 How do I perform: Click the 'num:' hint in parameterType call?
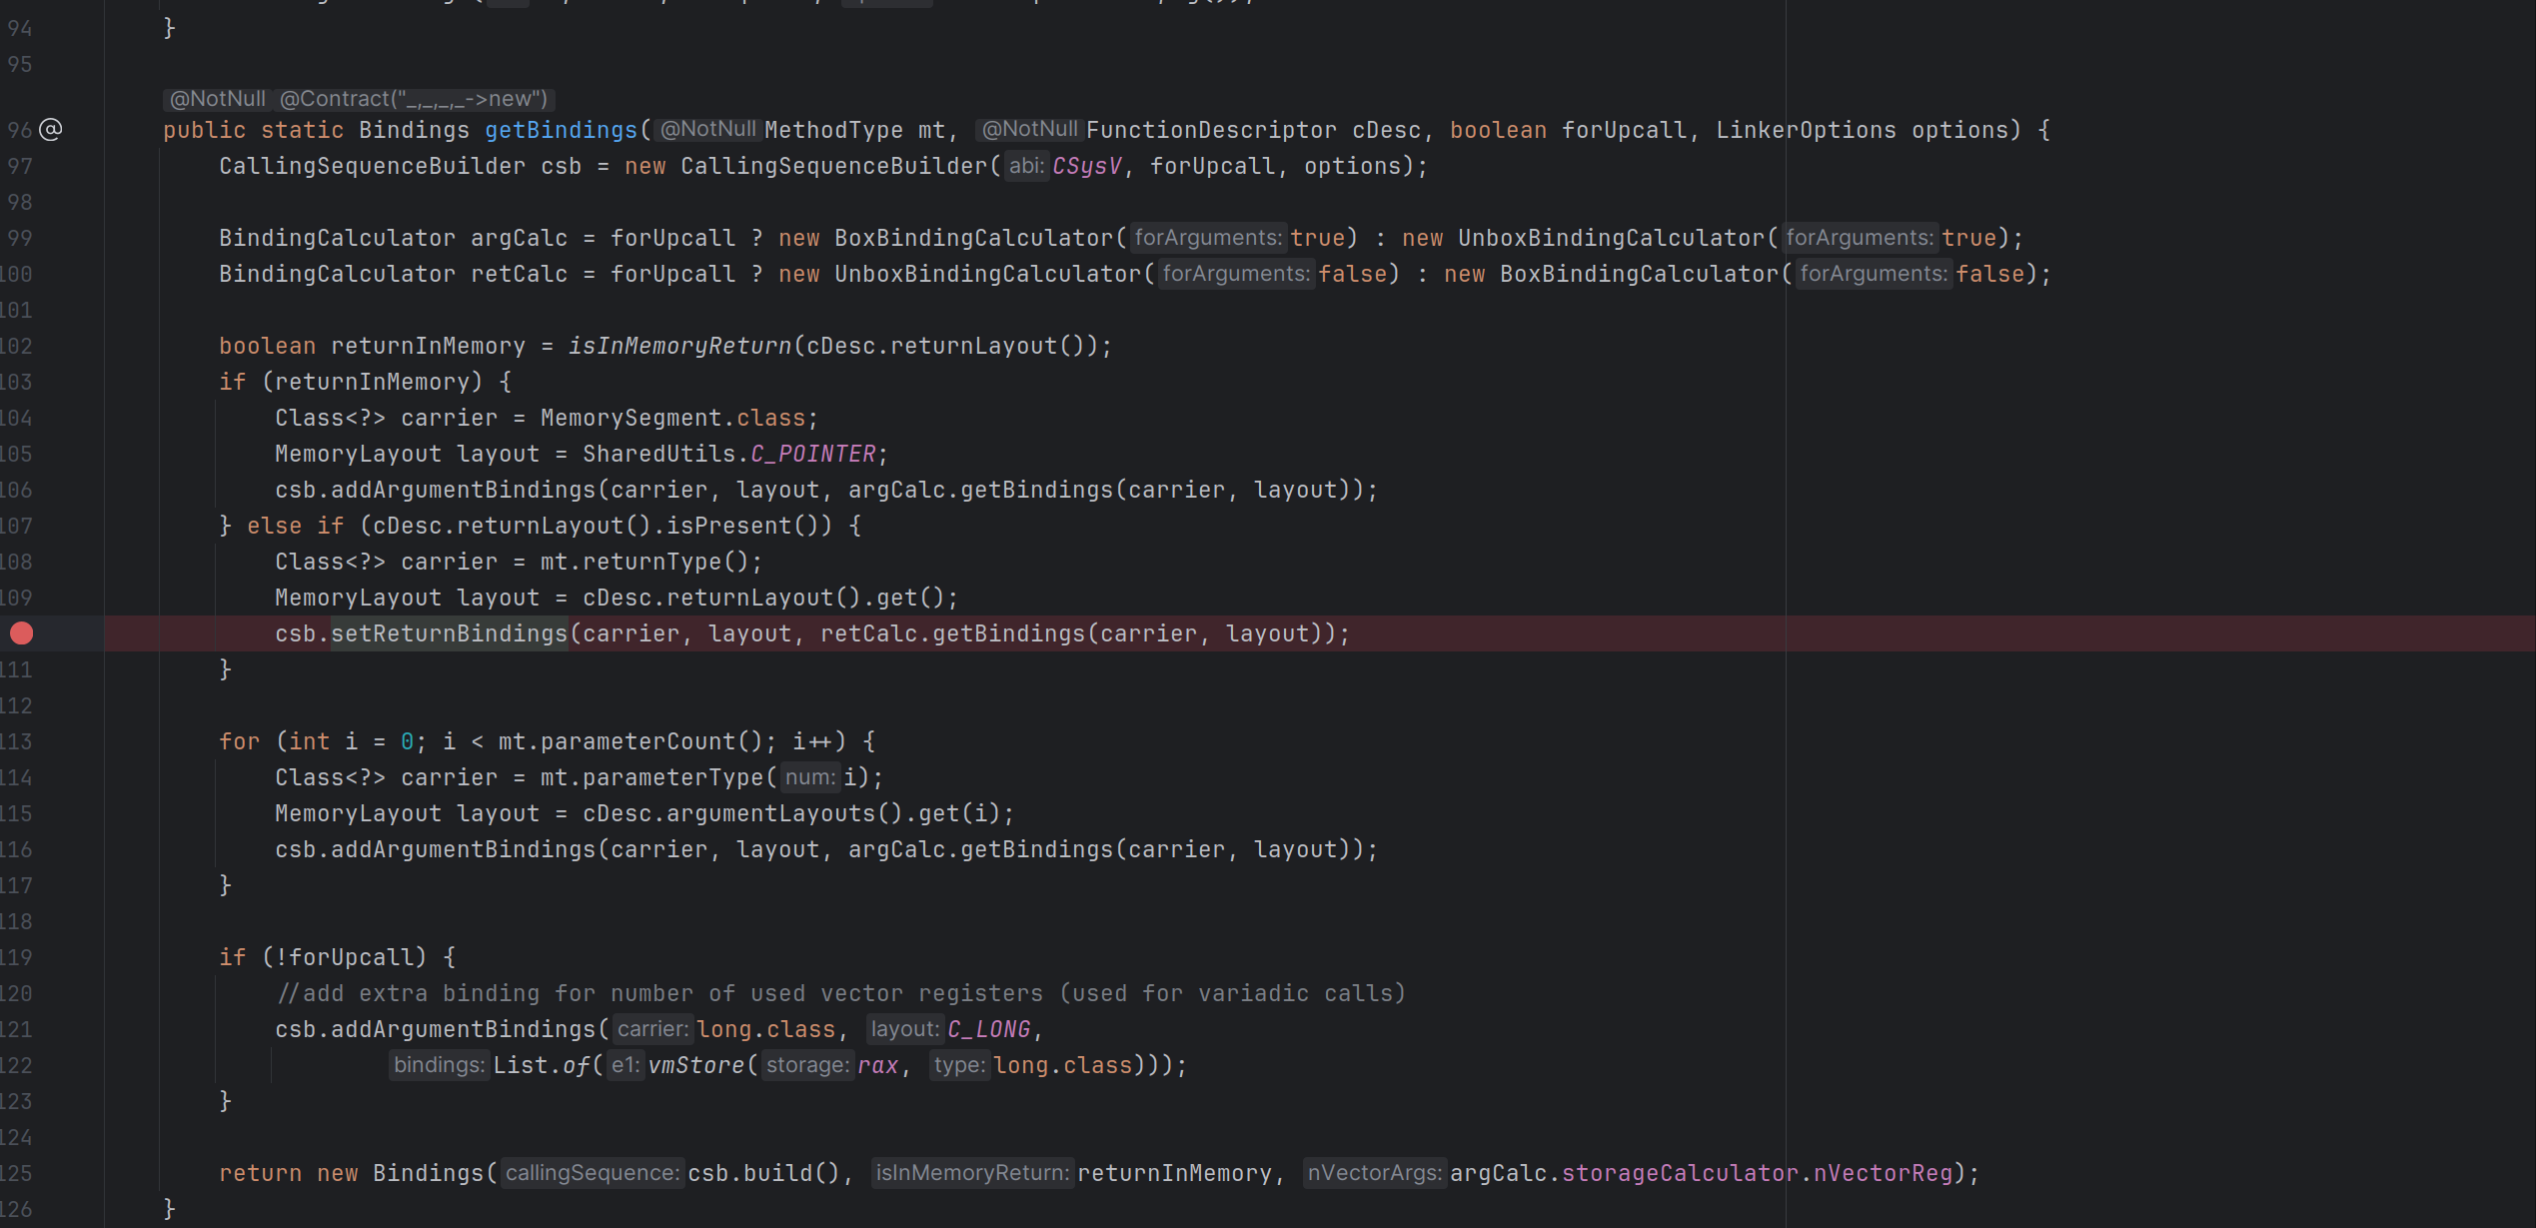[810, 777]
